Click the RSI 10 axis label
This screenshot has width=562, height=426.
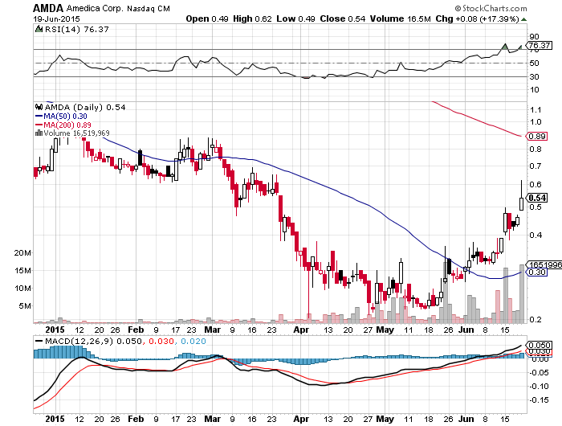point(534,90)
